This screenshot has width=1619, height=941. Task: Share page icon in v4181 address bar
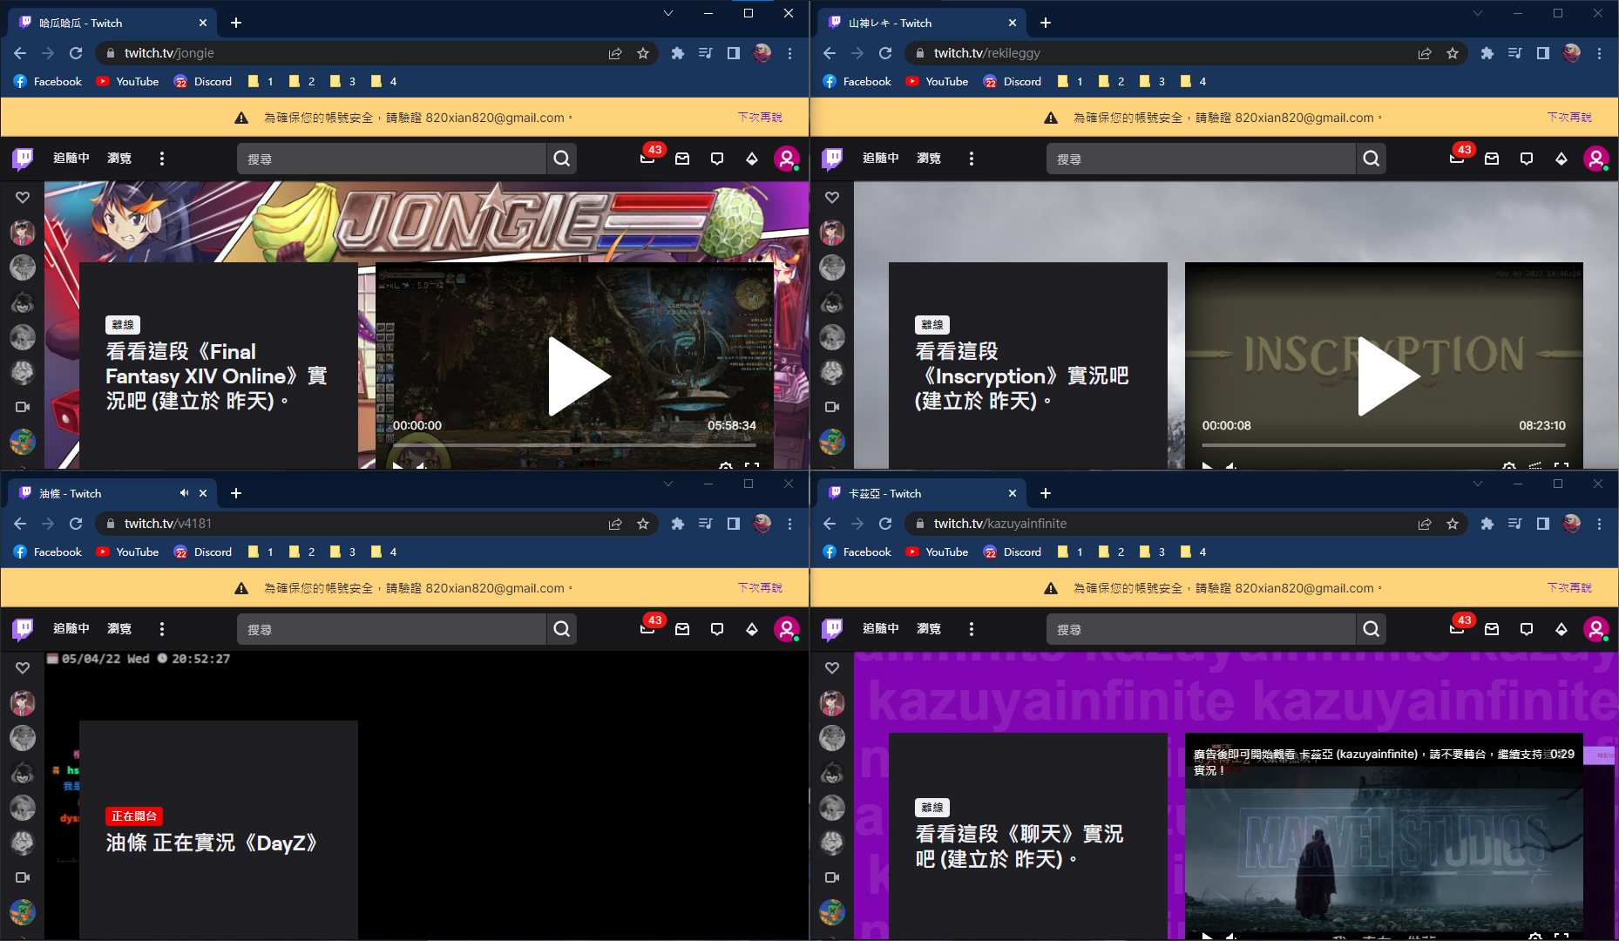pyautogui.click(x=615, y=524)
